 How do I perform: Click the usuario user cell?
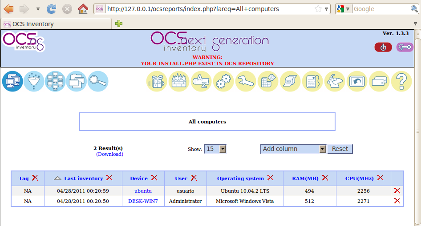tap(186, 191)
